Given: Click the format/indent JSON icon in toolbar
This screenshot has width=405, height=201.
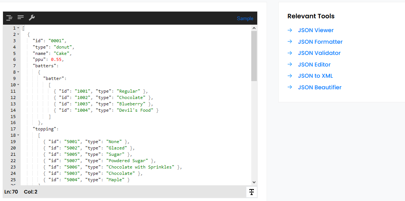Looking at the screenshot, I should [9, 18].
